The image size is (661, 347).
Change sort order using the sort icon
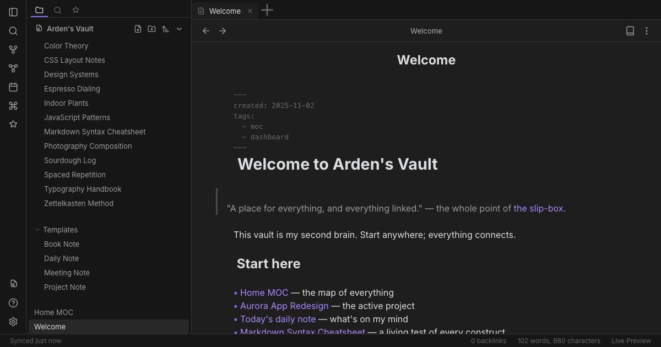click(165, 29)
